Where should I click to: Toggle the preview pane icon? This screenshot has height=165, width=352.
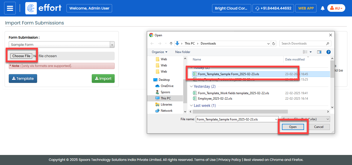319,52
